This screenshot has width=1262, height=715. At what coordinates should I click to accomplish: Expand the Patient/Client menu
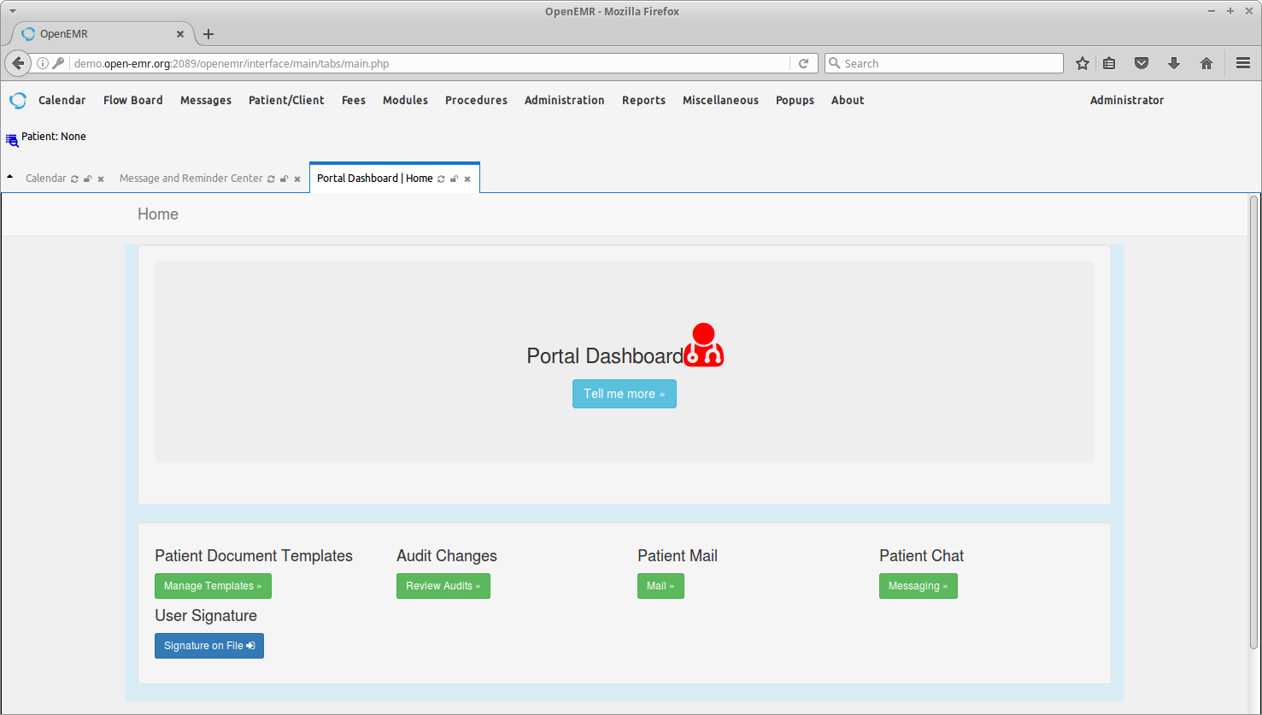286,100
